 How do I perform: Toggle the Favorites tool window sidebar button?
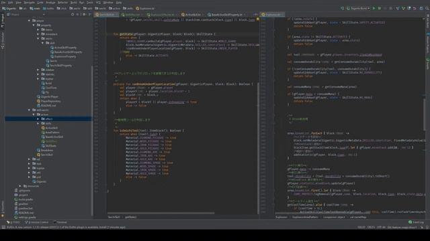pyautogui.click(x=3, y=209)
